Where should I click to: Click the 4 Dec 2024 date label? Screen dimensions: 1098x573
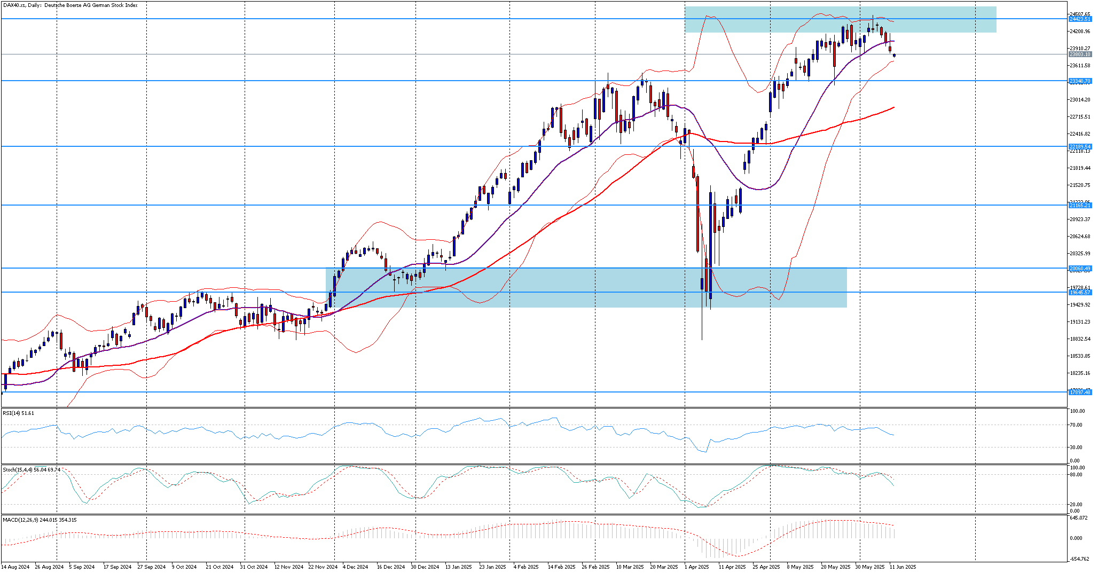coord(355,567)
